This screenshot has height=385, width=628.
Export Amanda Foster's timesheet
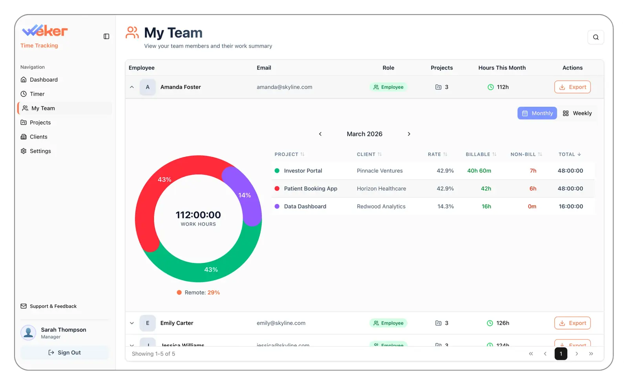tap(572, 87)
